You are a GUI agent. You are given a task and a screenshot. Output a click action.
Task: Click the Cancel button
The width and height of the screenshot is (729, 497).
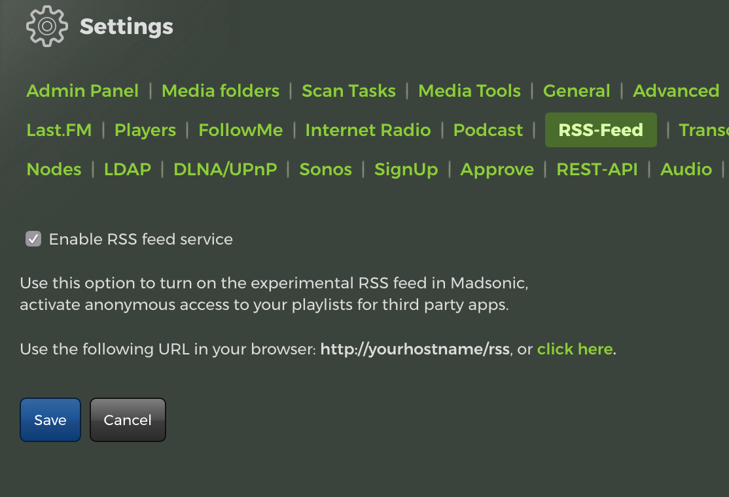128,420
